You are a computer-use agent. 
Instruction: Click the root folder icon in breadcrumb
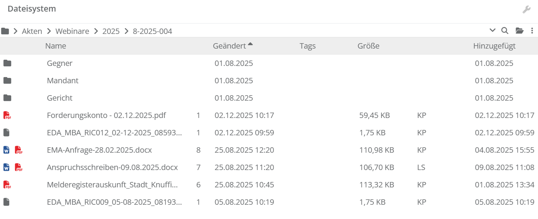click(x=5, y=31)
